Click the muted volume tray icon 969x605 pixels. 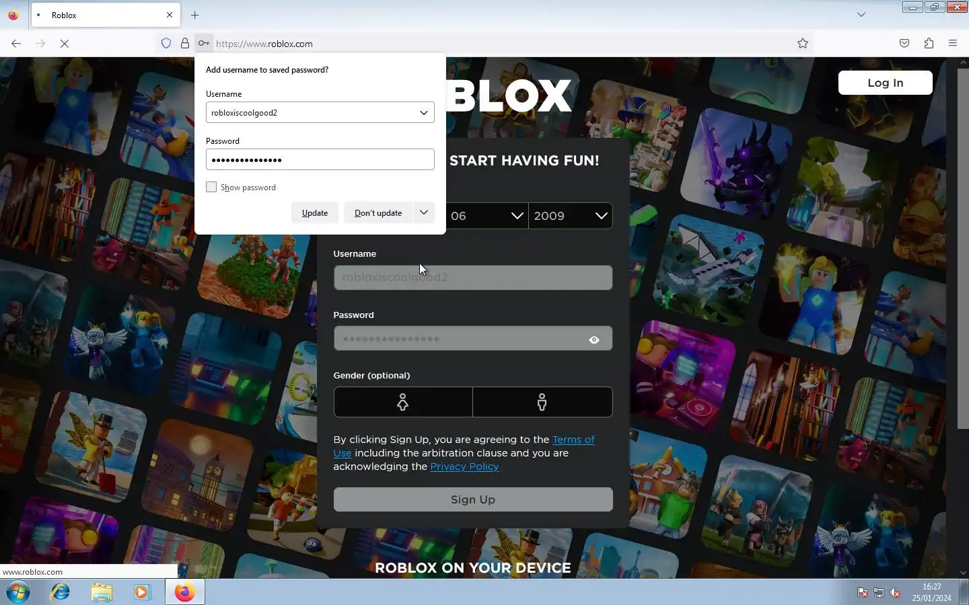click(x=895, y=592)
